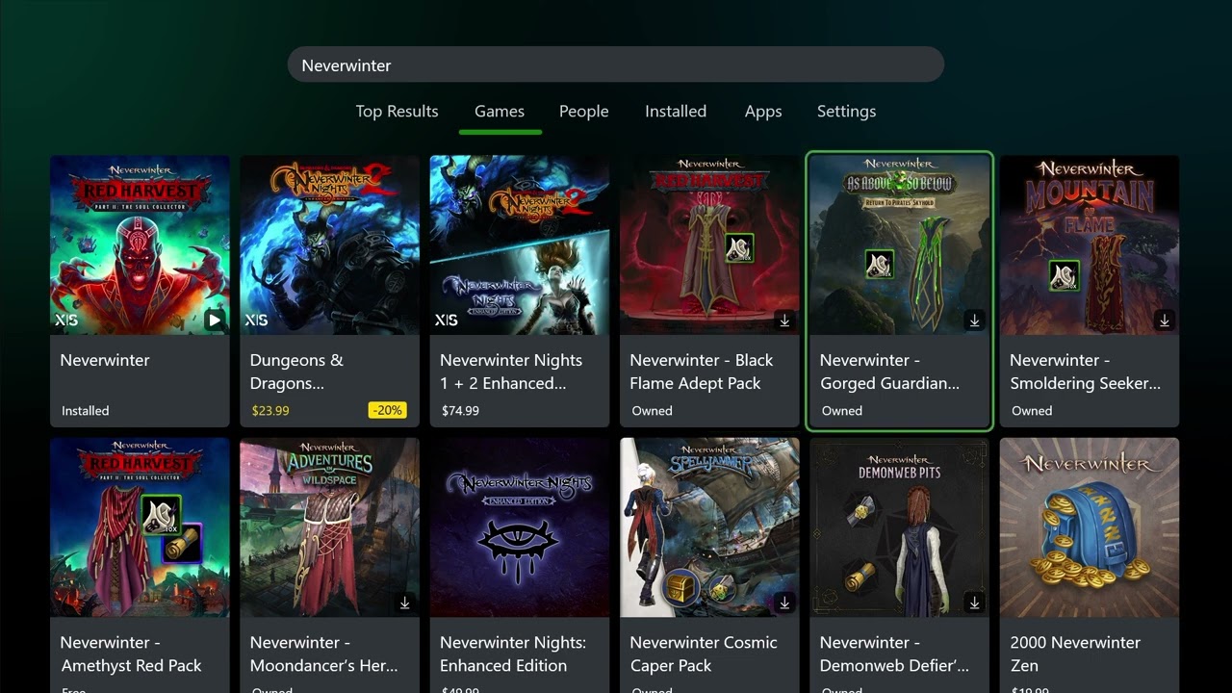This screenshot has height=693, width=1232.
Task: Select the Demonweb Pits Defier artwork
Action: (900, 527)
